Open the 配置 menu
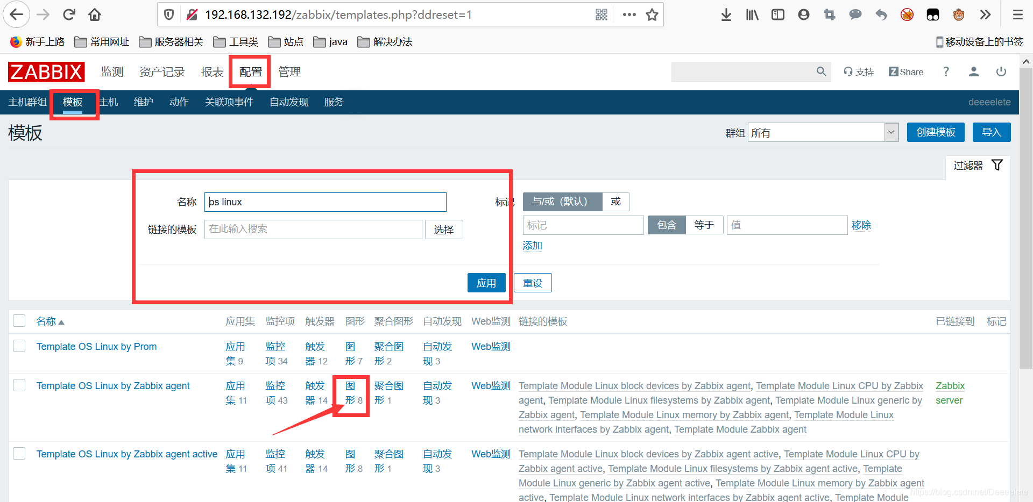Screen dimensions: 1033x502 click(251, 71)
